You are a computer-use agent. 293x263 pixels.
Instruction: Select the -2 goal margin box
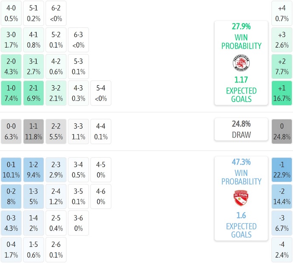click(x=282, y=196)
